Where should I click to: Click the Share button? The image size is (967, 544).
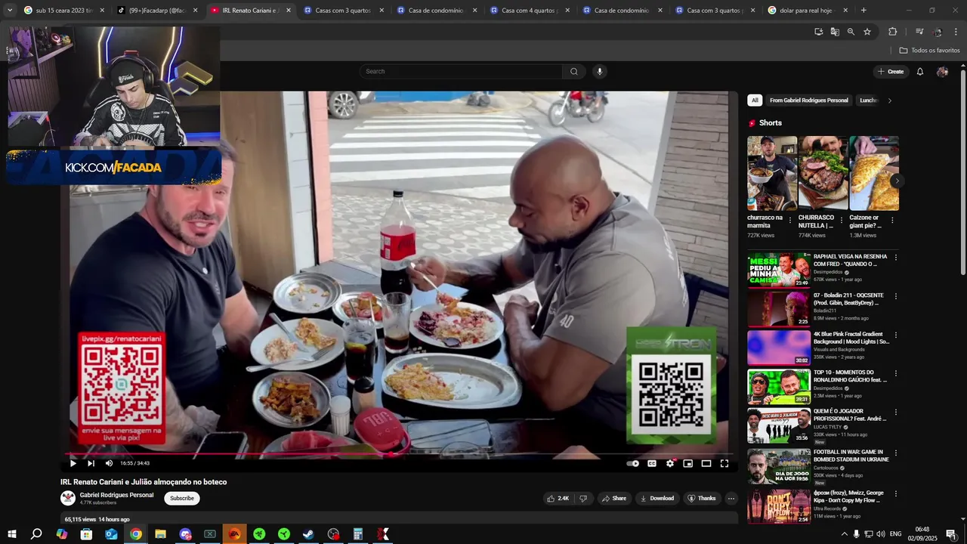coord(613,499)
